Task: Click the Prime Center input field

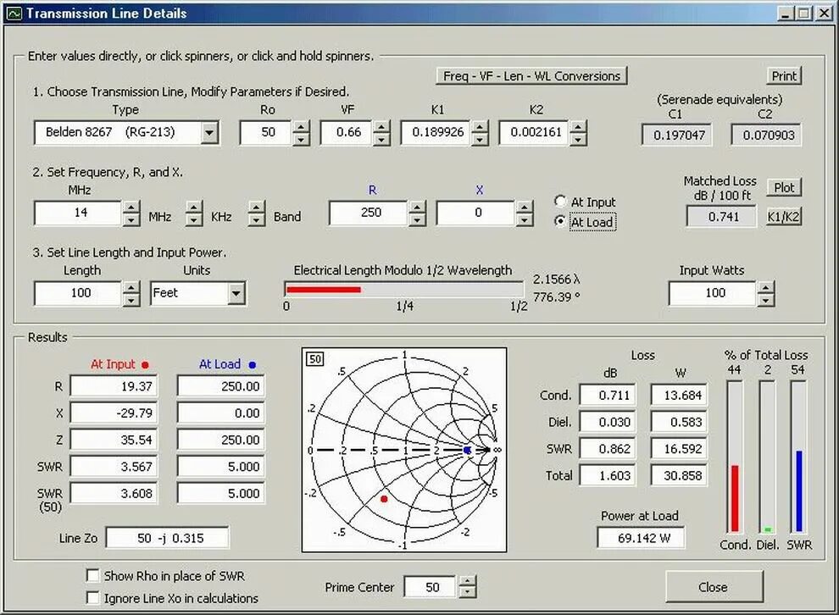Action: (x=432, y=587)
